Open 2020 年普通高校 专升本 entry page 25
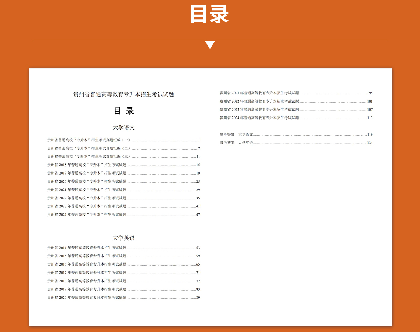This screenshot has width=420, height=332. pyautogui.click(x=87, y=182)
